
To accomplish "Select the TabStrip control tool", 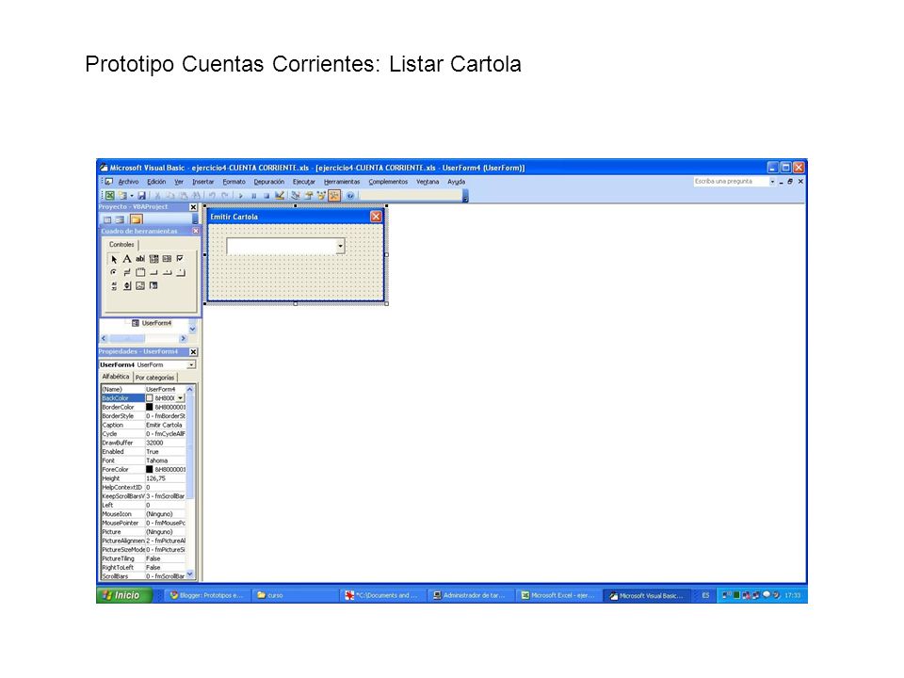I will (167, 273).
